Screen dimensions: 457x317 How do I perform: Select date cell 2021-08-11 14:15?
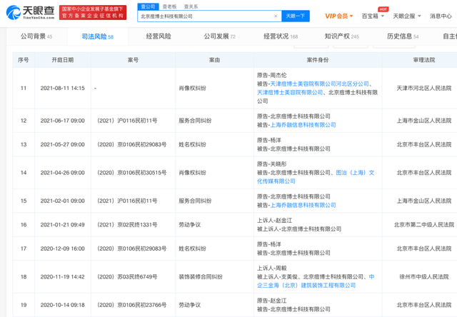tap(63, 89)
